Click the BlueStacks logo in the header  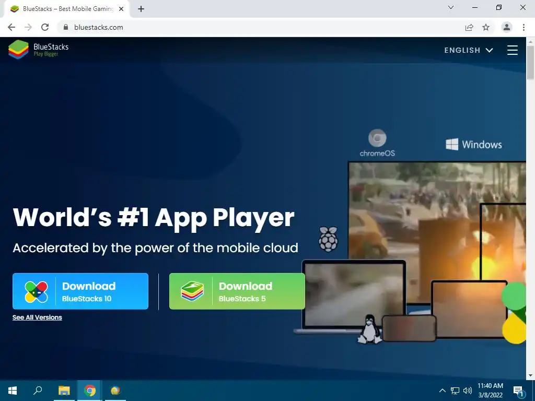click(x=39, y=50)
